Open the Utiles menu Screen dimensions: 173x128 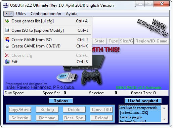[x=21, y=14]
